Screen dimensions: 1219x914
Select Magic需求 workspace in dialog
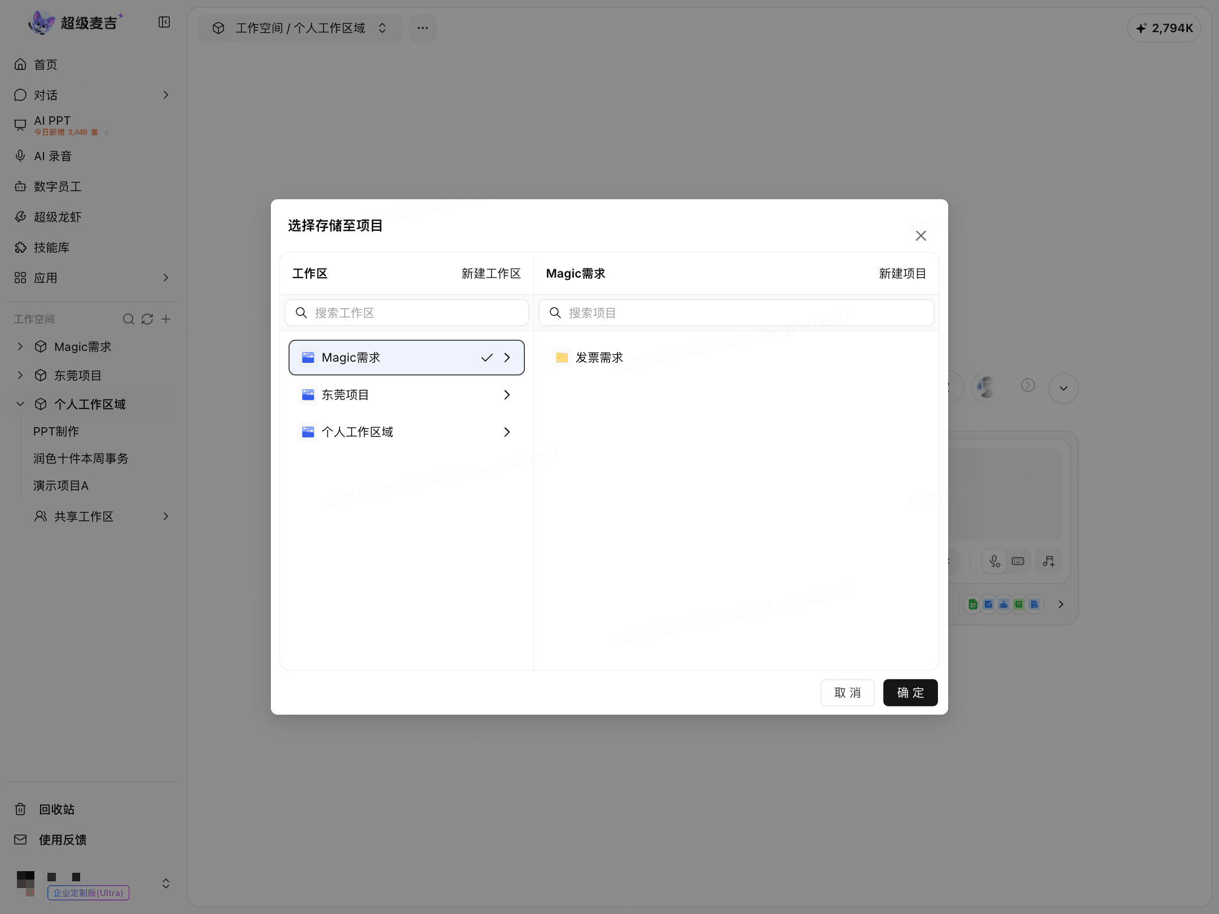pyautogui.click(x=407, y=358)
